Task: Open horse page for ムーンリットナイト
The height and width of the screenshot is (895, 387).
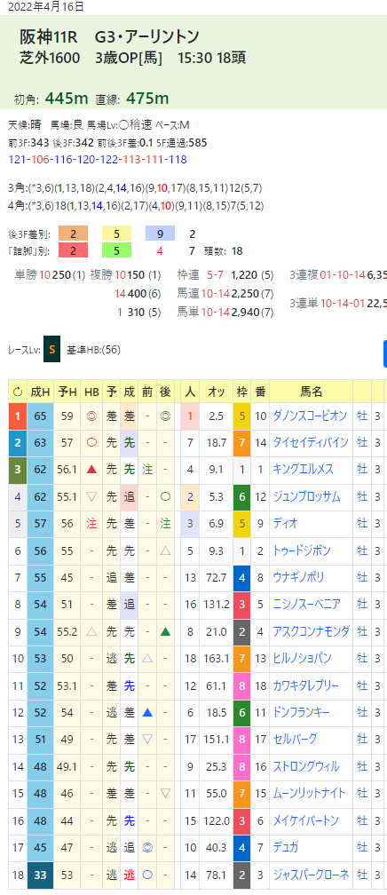Action: (x=310, y=794)
